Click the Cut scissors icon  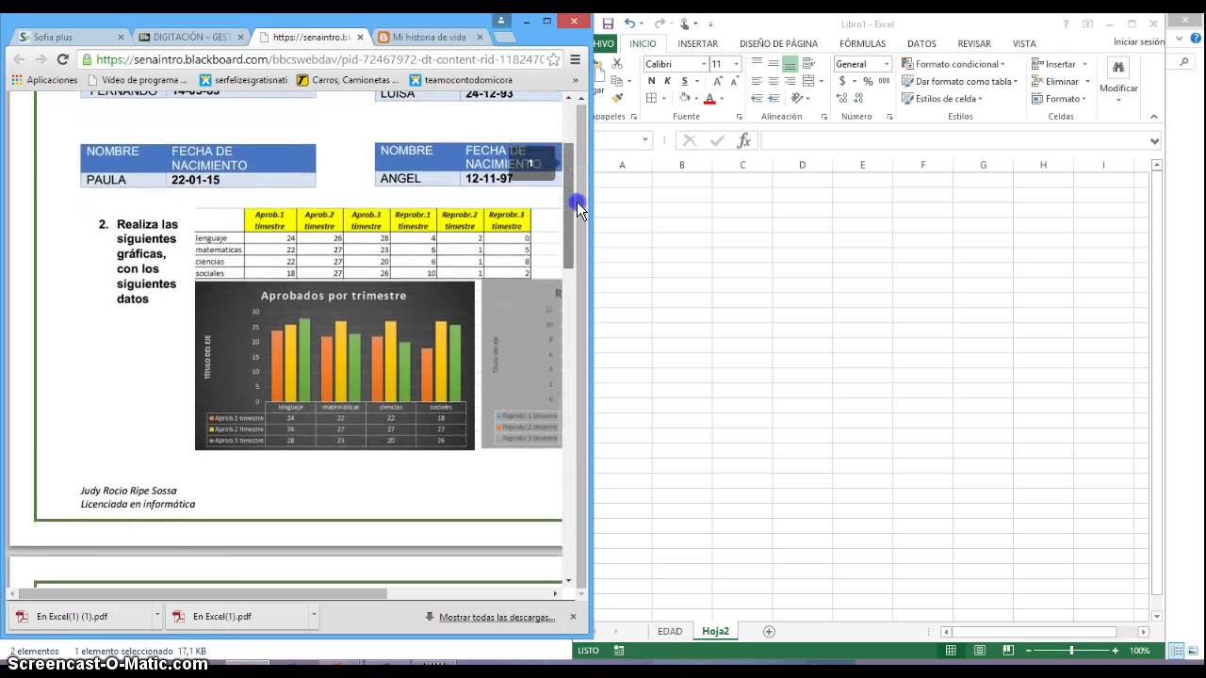coord(617,64)
